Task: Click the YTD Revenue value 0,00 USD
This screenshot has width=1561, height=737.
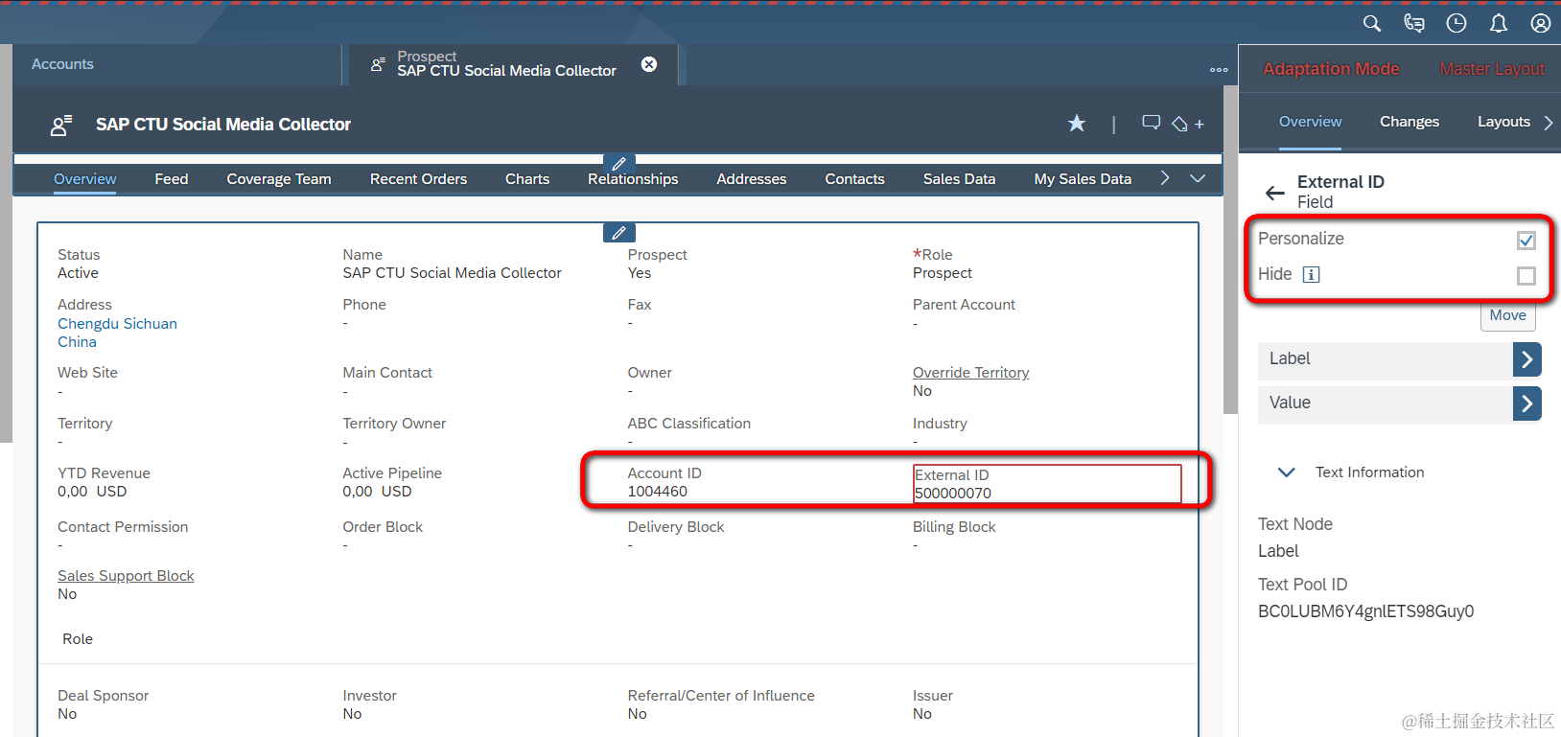Action: tap(92, 492)
